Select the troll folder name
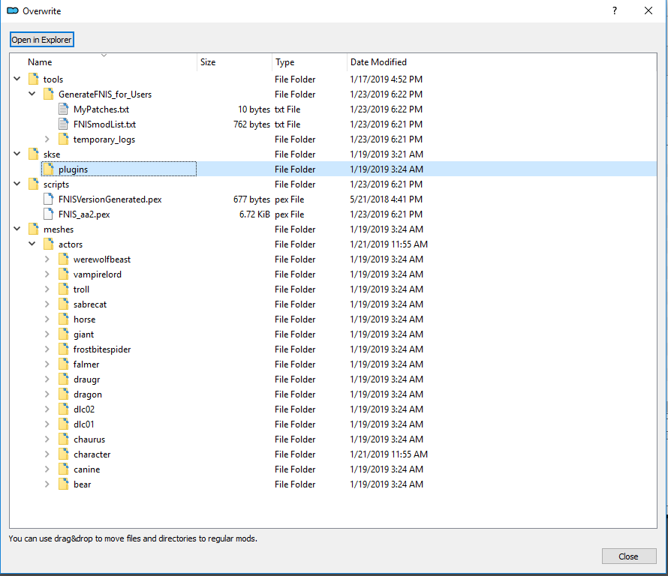 81,289
